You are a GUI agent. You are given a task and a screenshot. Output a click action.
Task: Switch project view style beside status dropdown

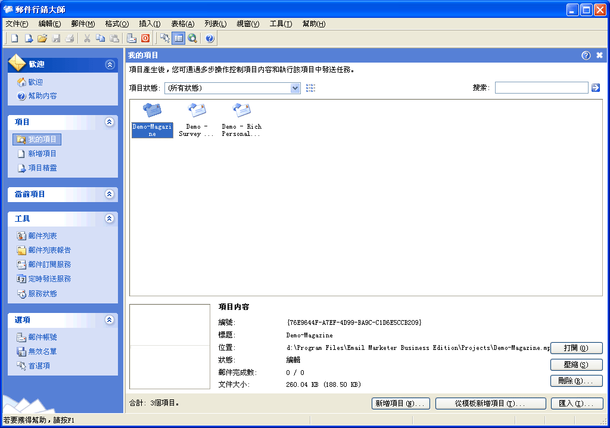click(310, 88)
